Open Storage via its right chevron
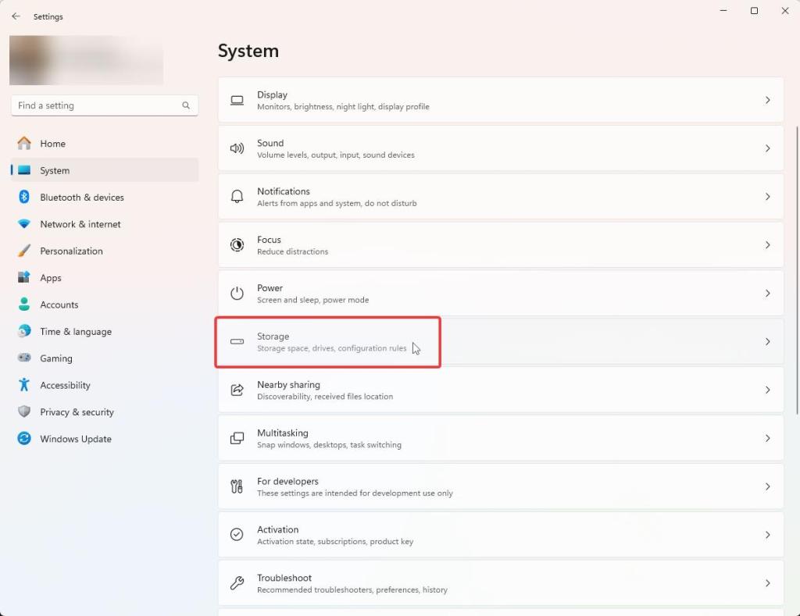Image resolution: width=800 pixels, height=616 pixels. point(767,342)
